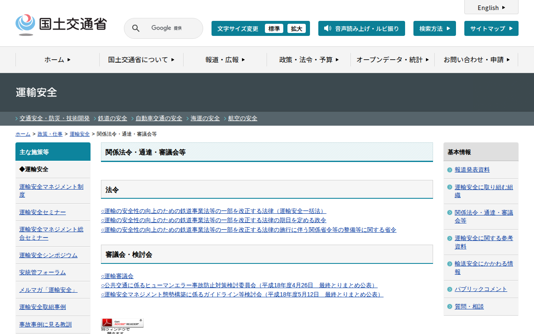This screenshot has height=334, width=534.
Task: Click the 国土交通省 logo
Action: click(x=61, y=25)
